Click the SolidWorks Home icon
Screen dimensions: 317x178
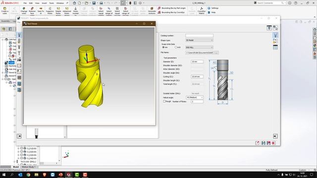[x=74, y=3]
